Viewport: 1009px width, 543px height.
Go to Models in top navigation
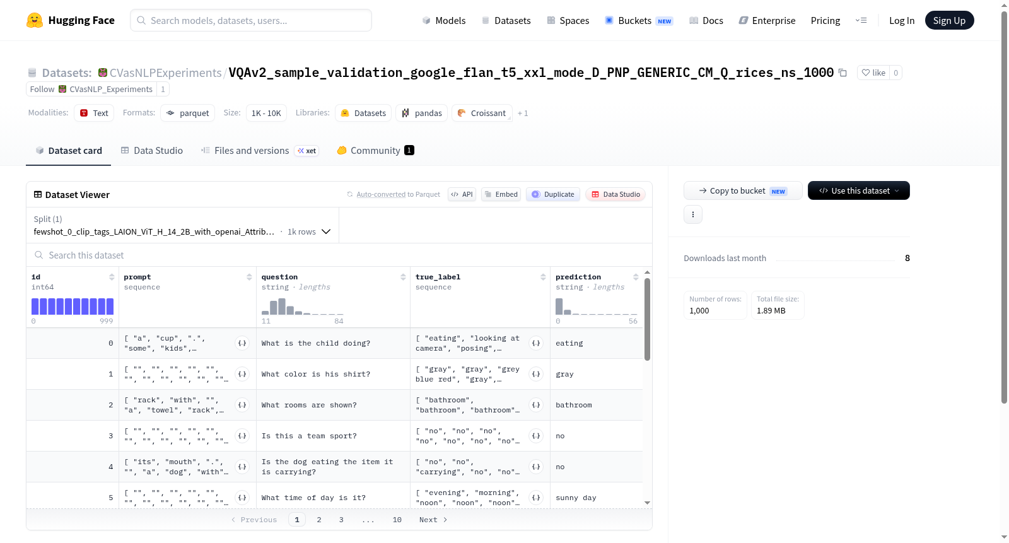(x=444, y=21)
